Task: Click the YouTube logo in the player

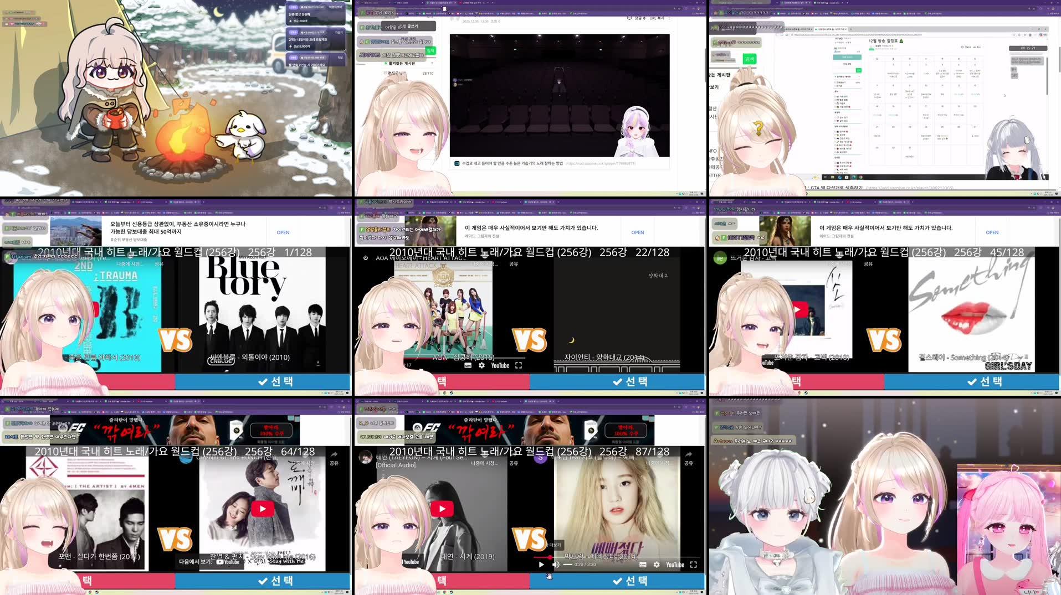Action: (675, 565)
